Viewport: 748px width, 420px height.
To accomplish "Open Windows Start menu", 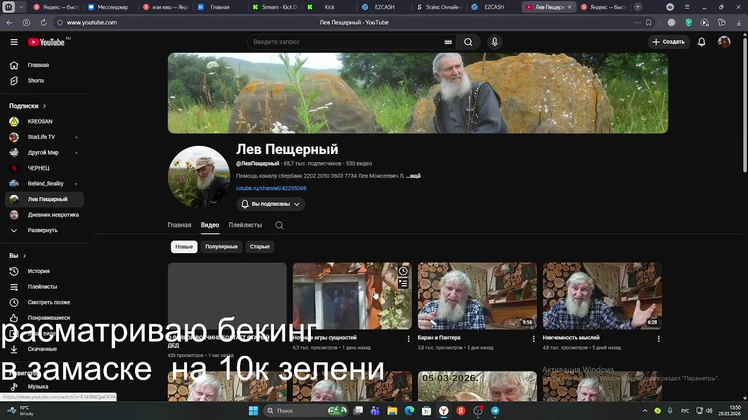I will coord(254,411).
